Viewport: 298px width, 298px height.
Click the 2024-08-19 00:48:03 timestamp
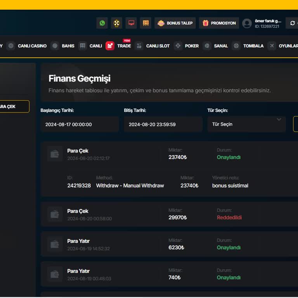(x=89, y=279)
